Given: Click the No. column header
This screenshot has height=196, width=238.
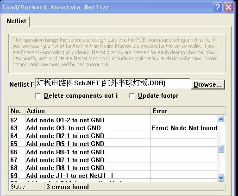Looking at the screenshot, I should [x=17, y=111].
